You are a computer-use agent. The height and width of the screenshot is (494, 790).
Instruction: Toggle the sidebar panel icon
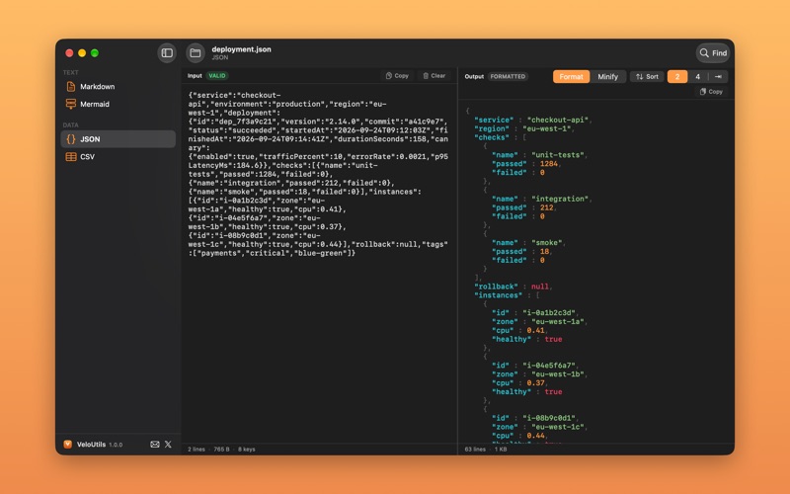click(167, 53)
